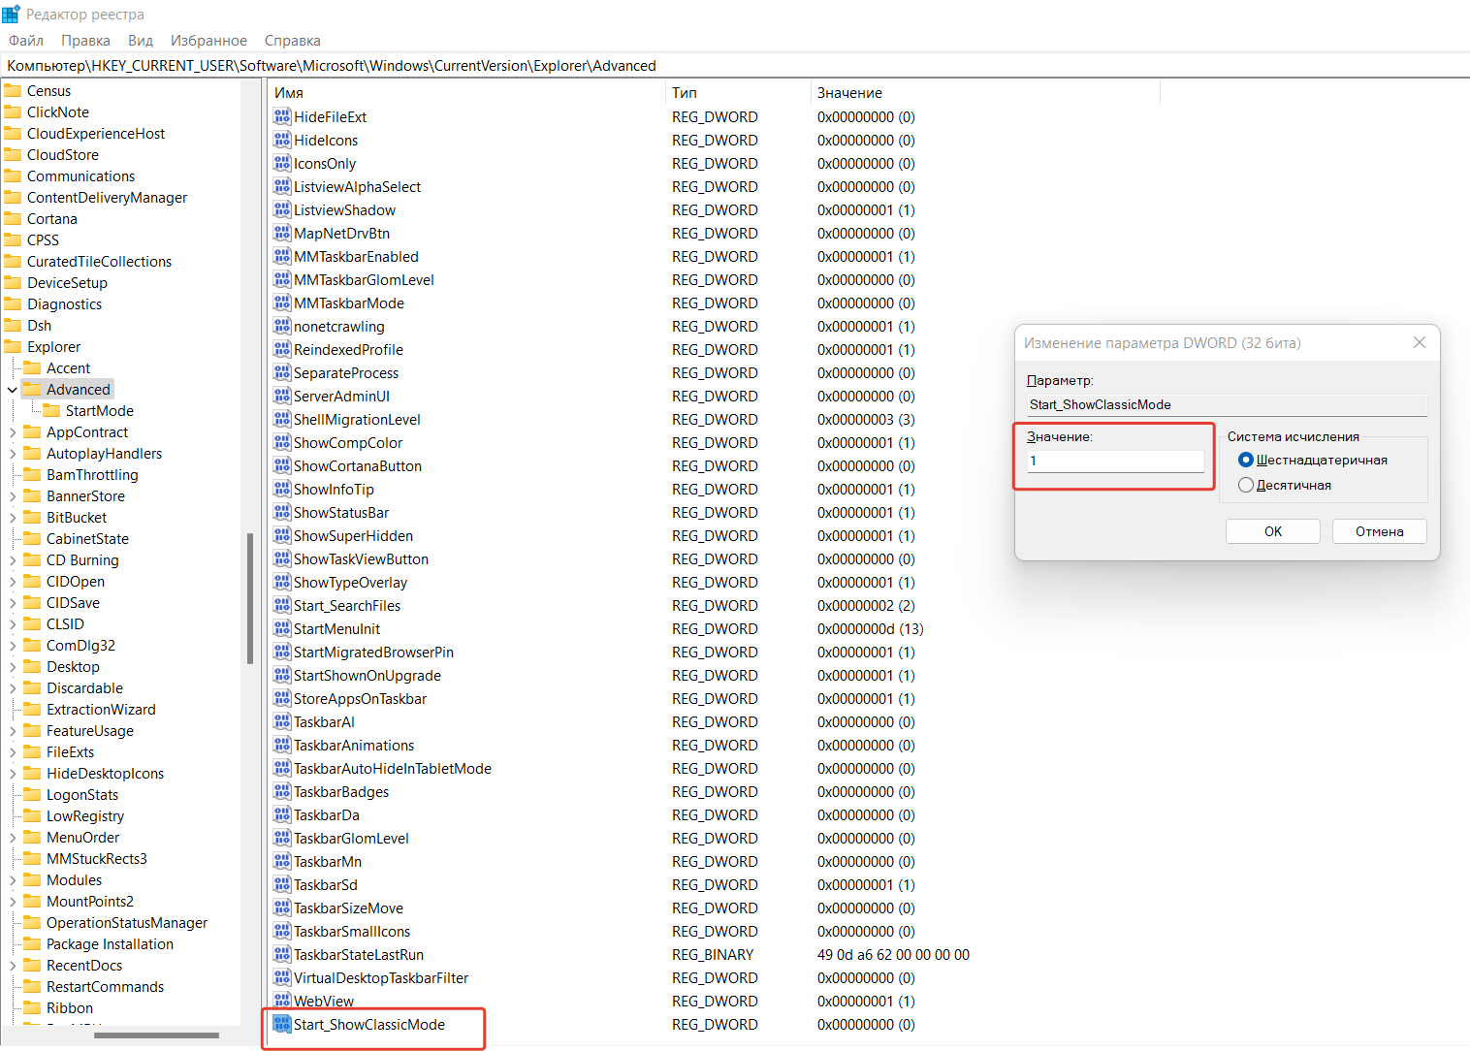Select the OperationStatusManager key

click(127, 922)
